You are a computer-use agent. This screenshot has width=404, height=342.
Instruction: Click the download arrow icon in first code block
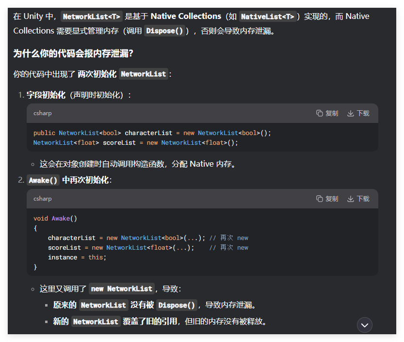coord(350,113)
